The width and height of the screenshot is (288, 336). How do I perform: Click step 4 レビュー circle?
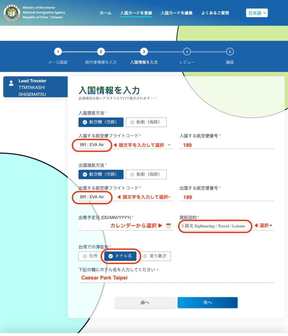[187, 52]
